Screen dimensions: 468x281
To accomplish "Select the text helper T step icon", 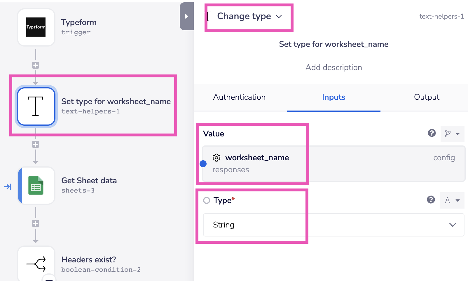I will coord(36,106).
